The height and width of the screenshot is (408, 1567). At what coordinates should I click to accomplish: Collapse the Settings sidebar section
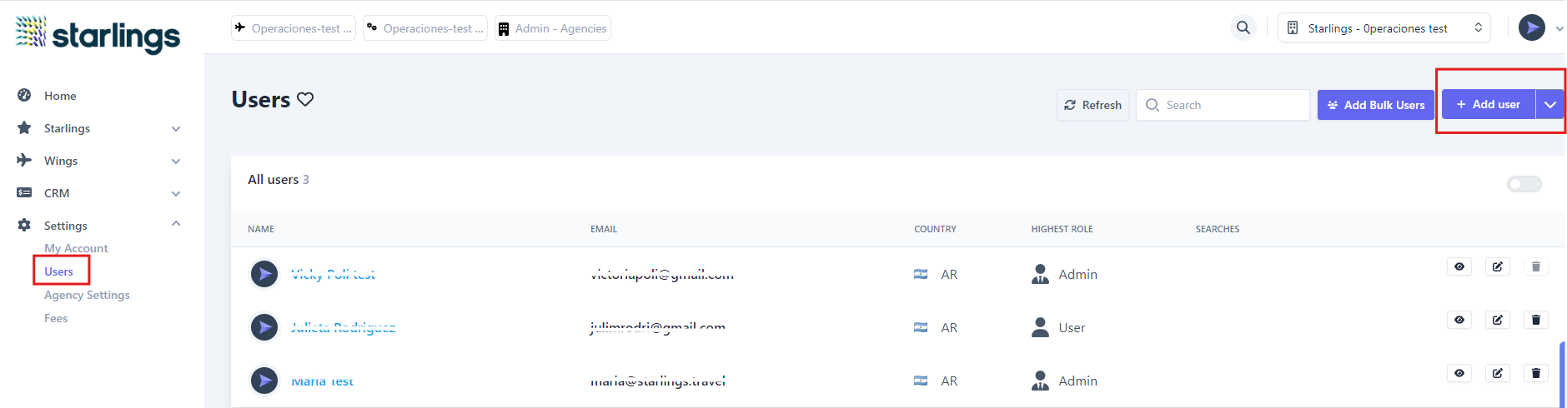coord(175,224)
